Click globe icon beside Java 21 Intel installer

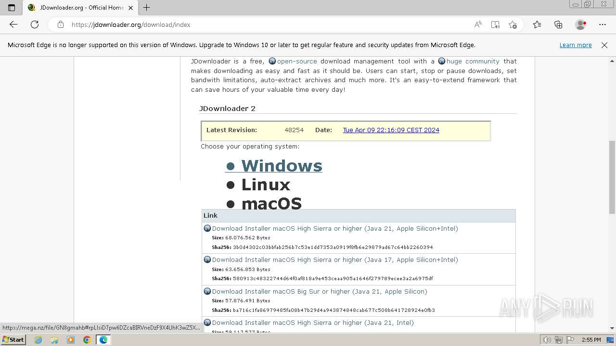click(x=207, y=322)
